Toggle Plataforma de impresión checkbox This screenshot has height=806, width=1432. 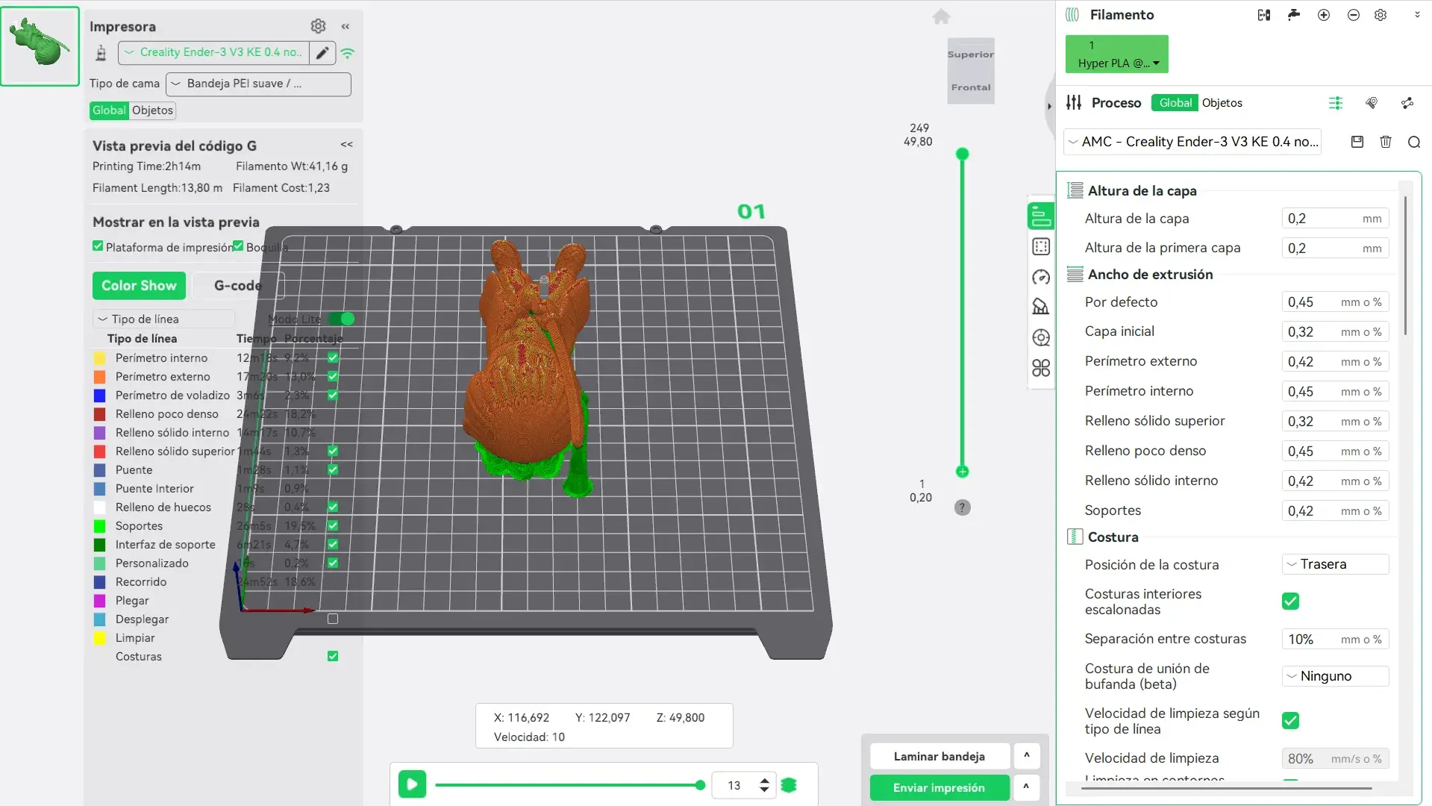coord(98,246)
